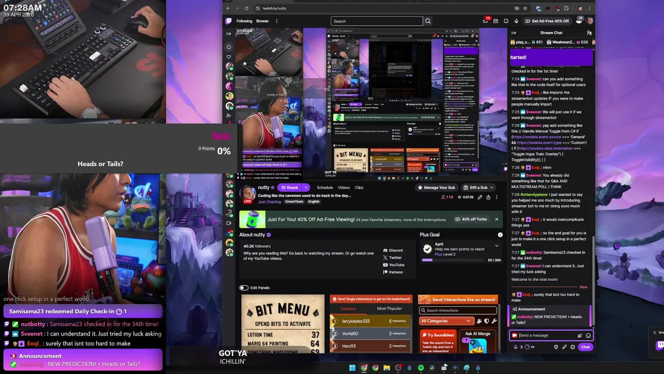
Task: Focus the Search interactions field
Action: coord(458,311)
